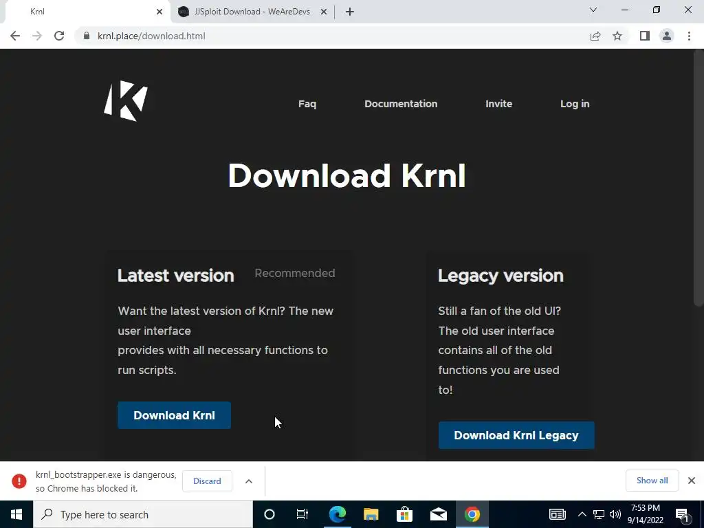
Task: Click the taskbar search box
Action: pos(143,514)
